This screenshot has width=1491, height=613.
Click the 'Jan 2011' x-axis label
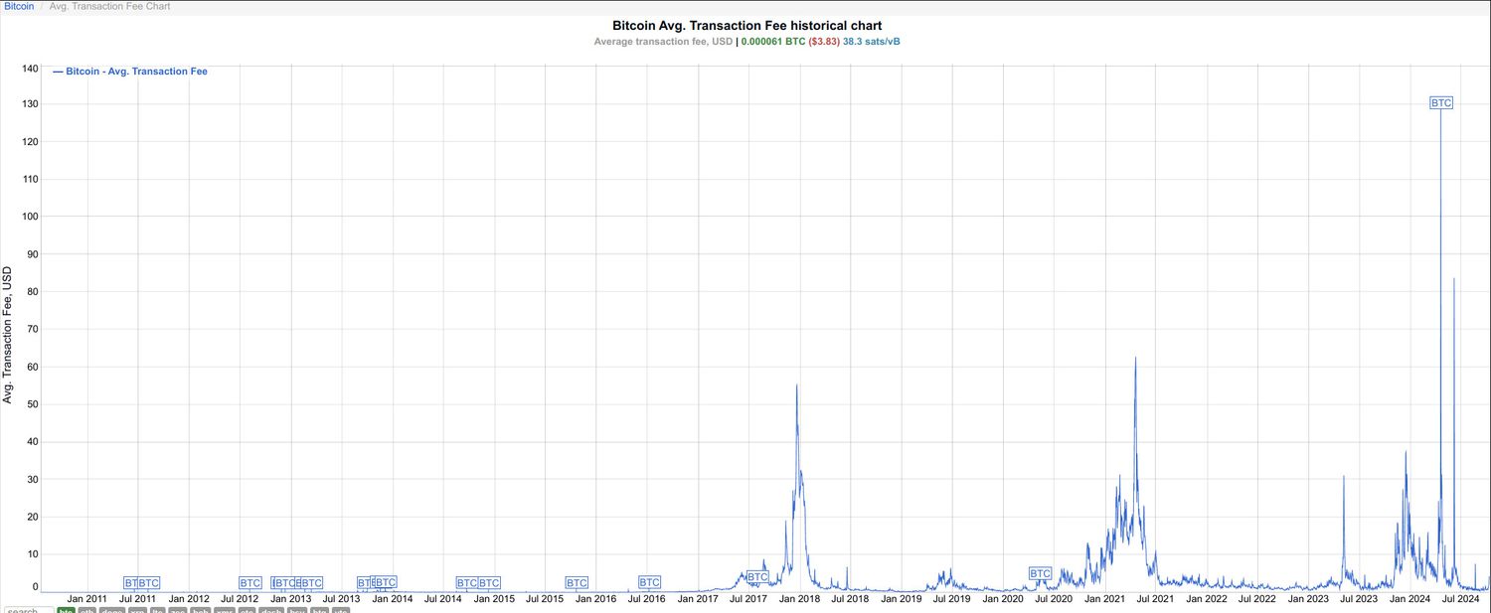click(x=87, y=599)
